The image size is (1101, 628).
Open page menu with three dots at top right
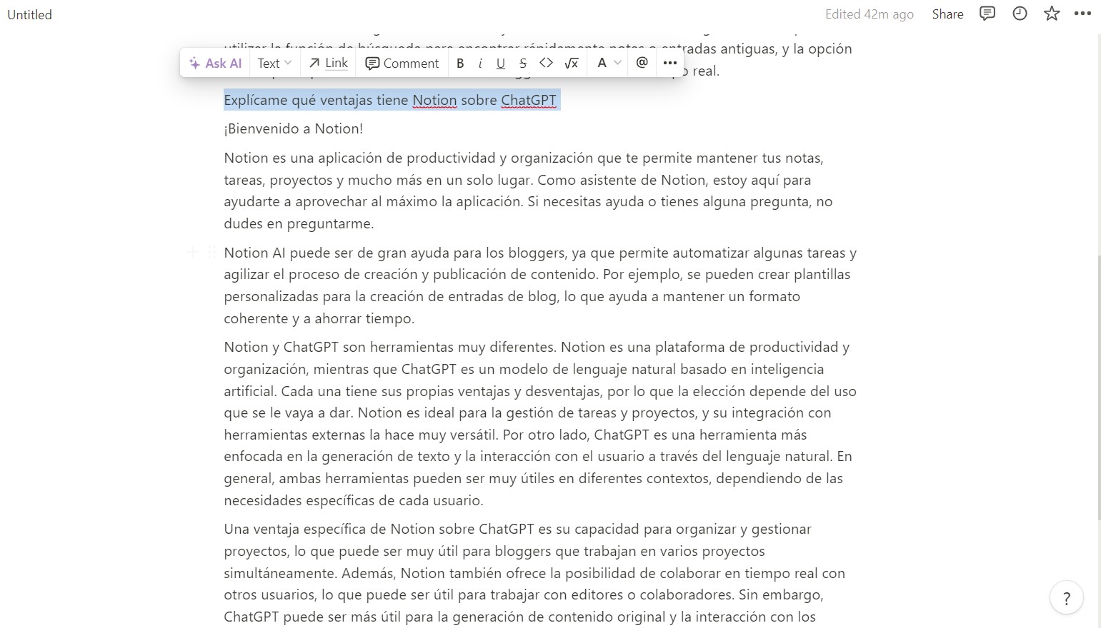(x=1082, y=14)
